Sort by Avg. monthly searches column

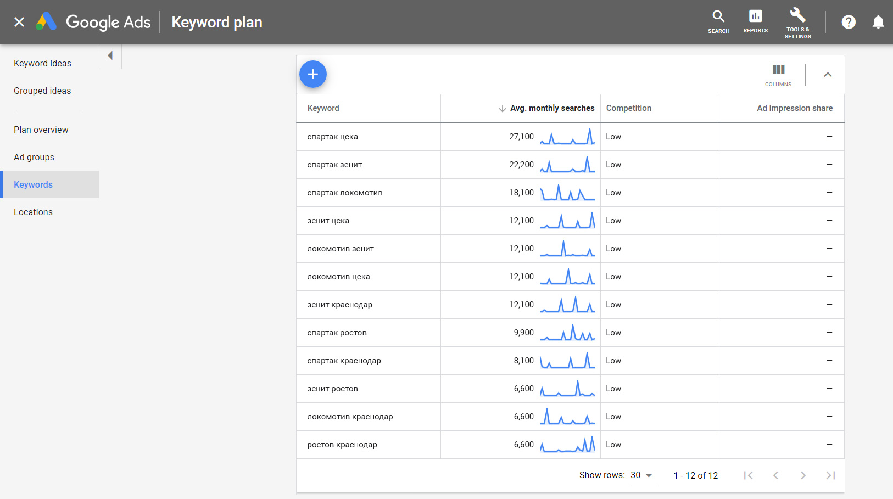pos(551,108)
